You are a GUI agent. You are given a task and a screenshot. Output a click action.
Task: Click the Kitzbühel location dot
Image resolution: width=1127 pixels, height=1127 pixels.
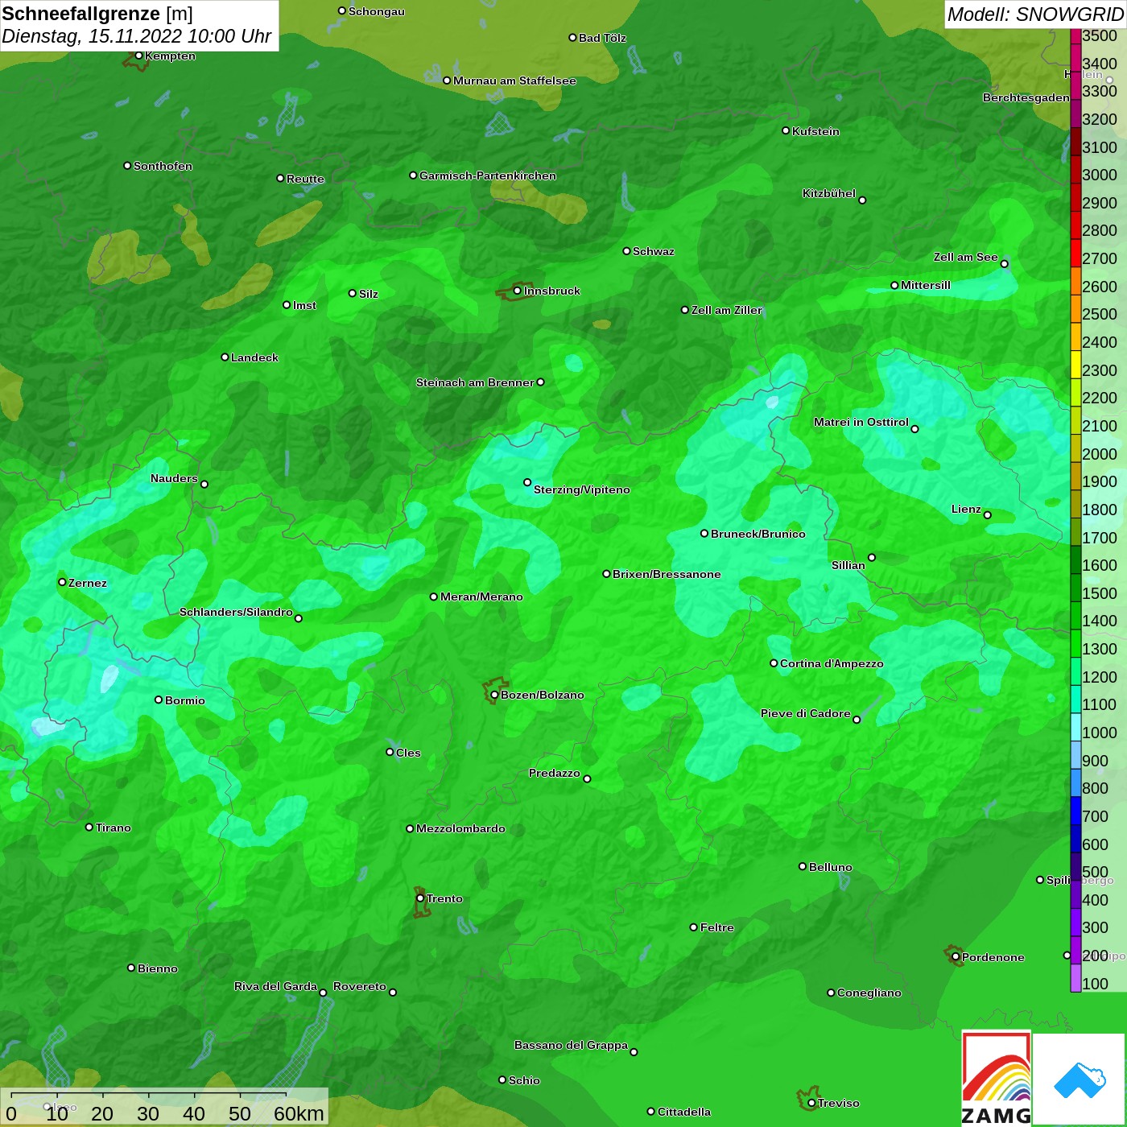point(862,200)
